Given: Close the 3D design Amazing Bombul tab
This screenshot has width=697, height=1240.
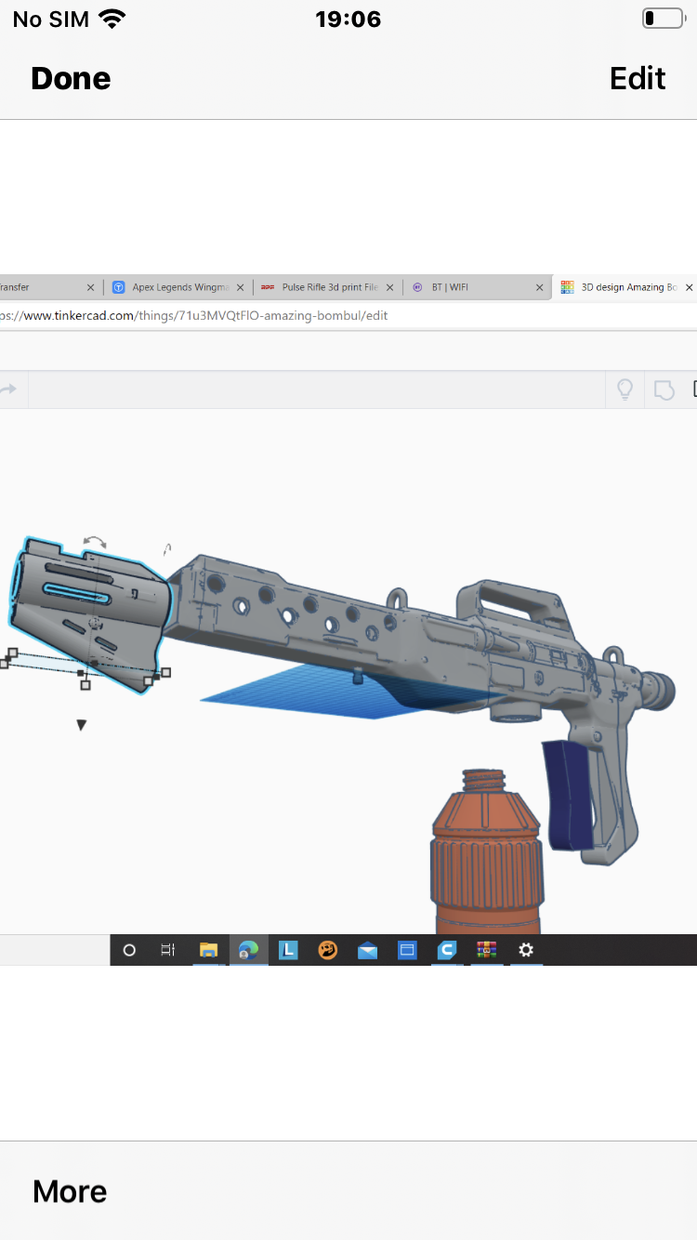Looking at the screenshot, I should pos(689,288).
